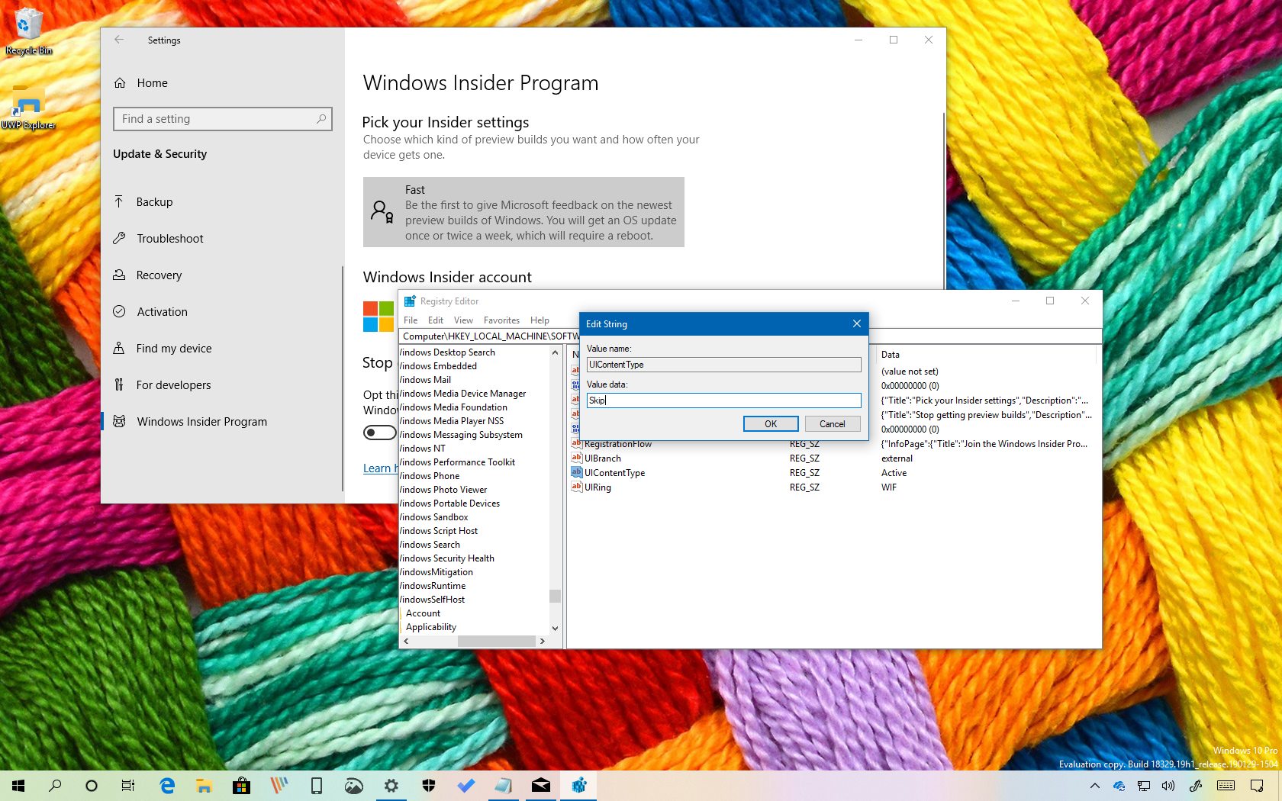Open Home in Settings sidebar
The image size is (1282, 801).
click(x=152, y=83)
